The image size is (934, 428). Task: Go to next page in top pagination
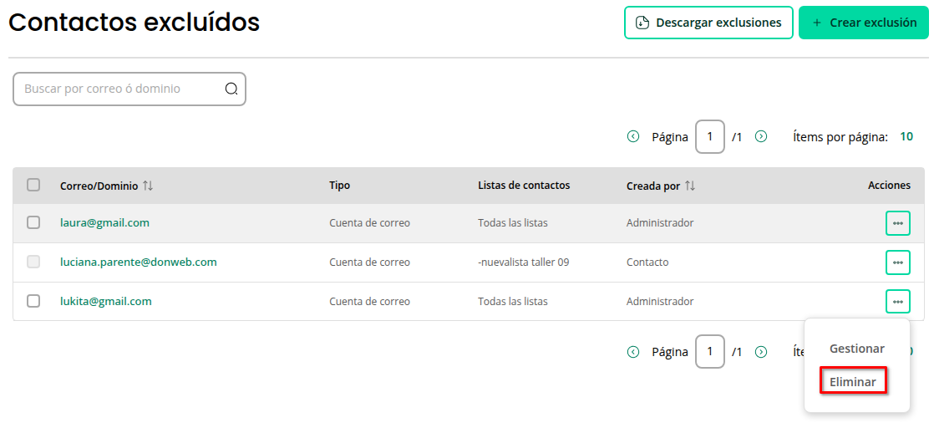point(761,136)
